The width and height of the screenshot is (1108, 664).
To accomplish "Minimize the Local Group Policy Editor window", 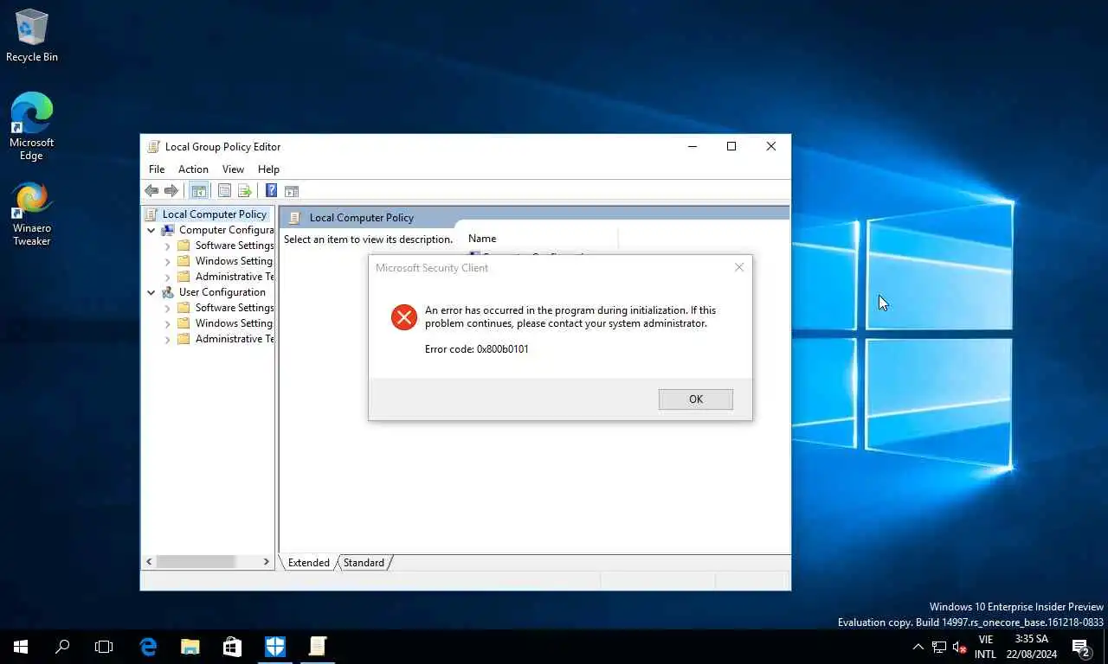I will click(692, 147).
